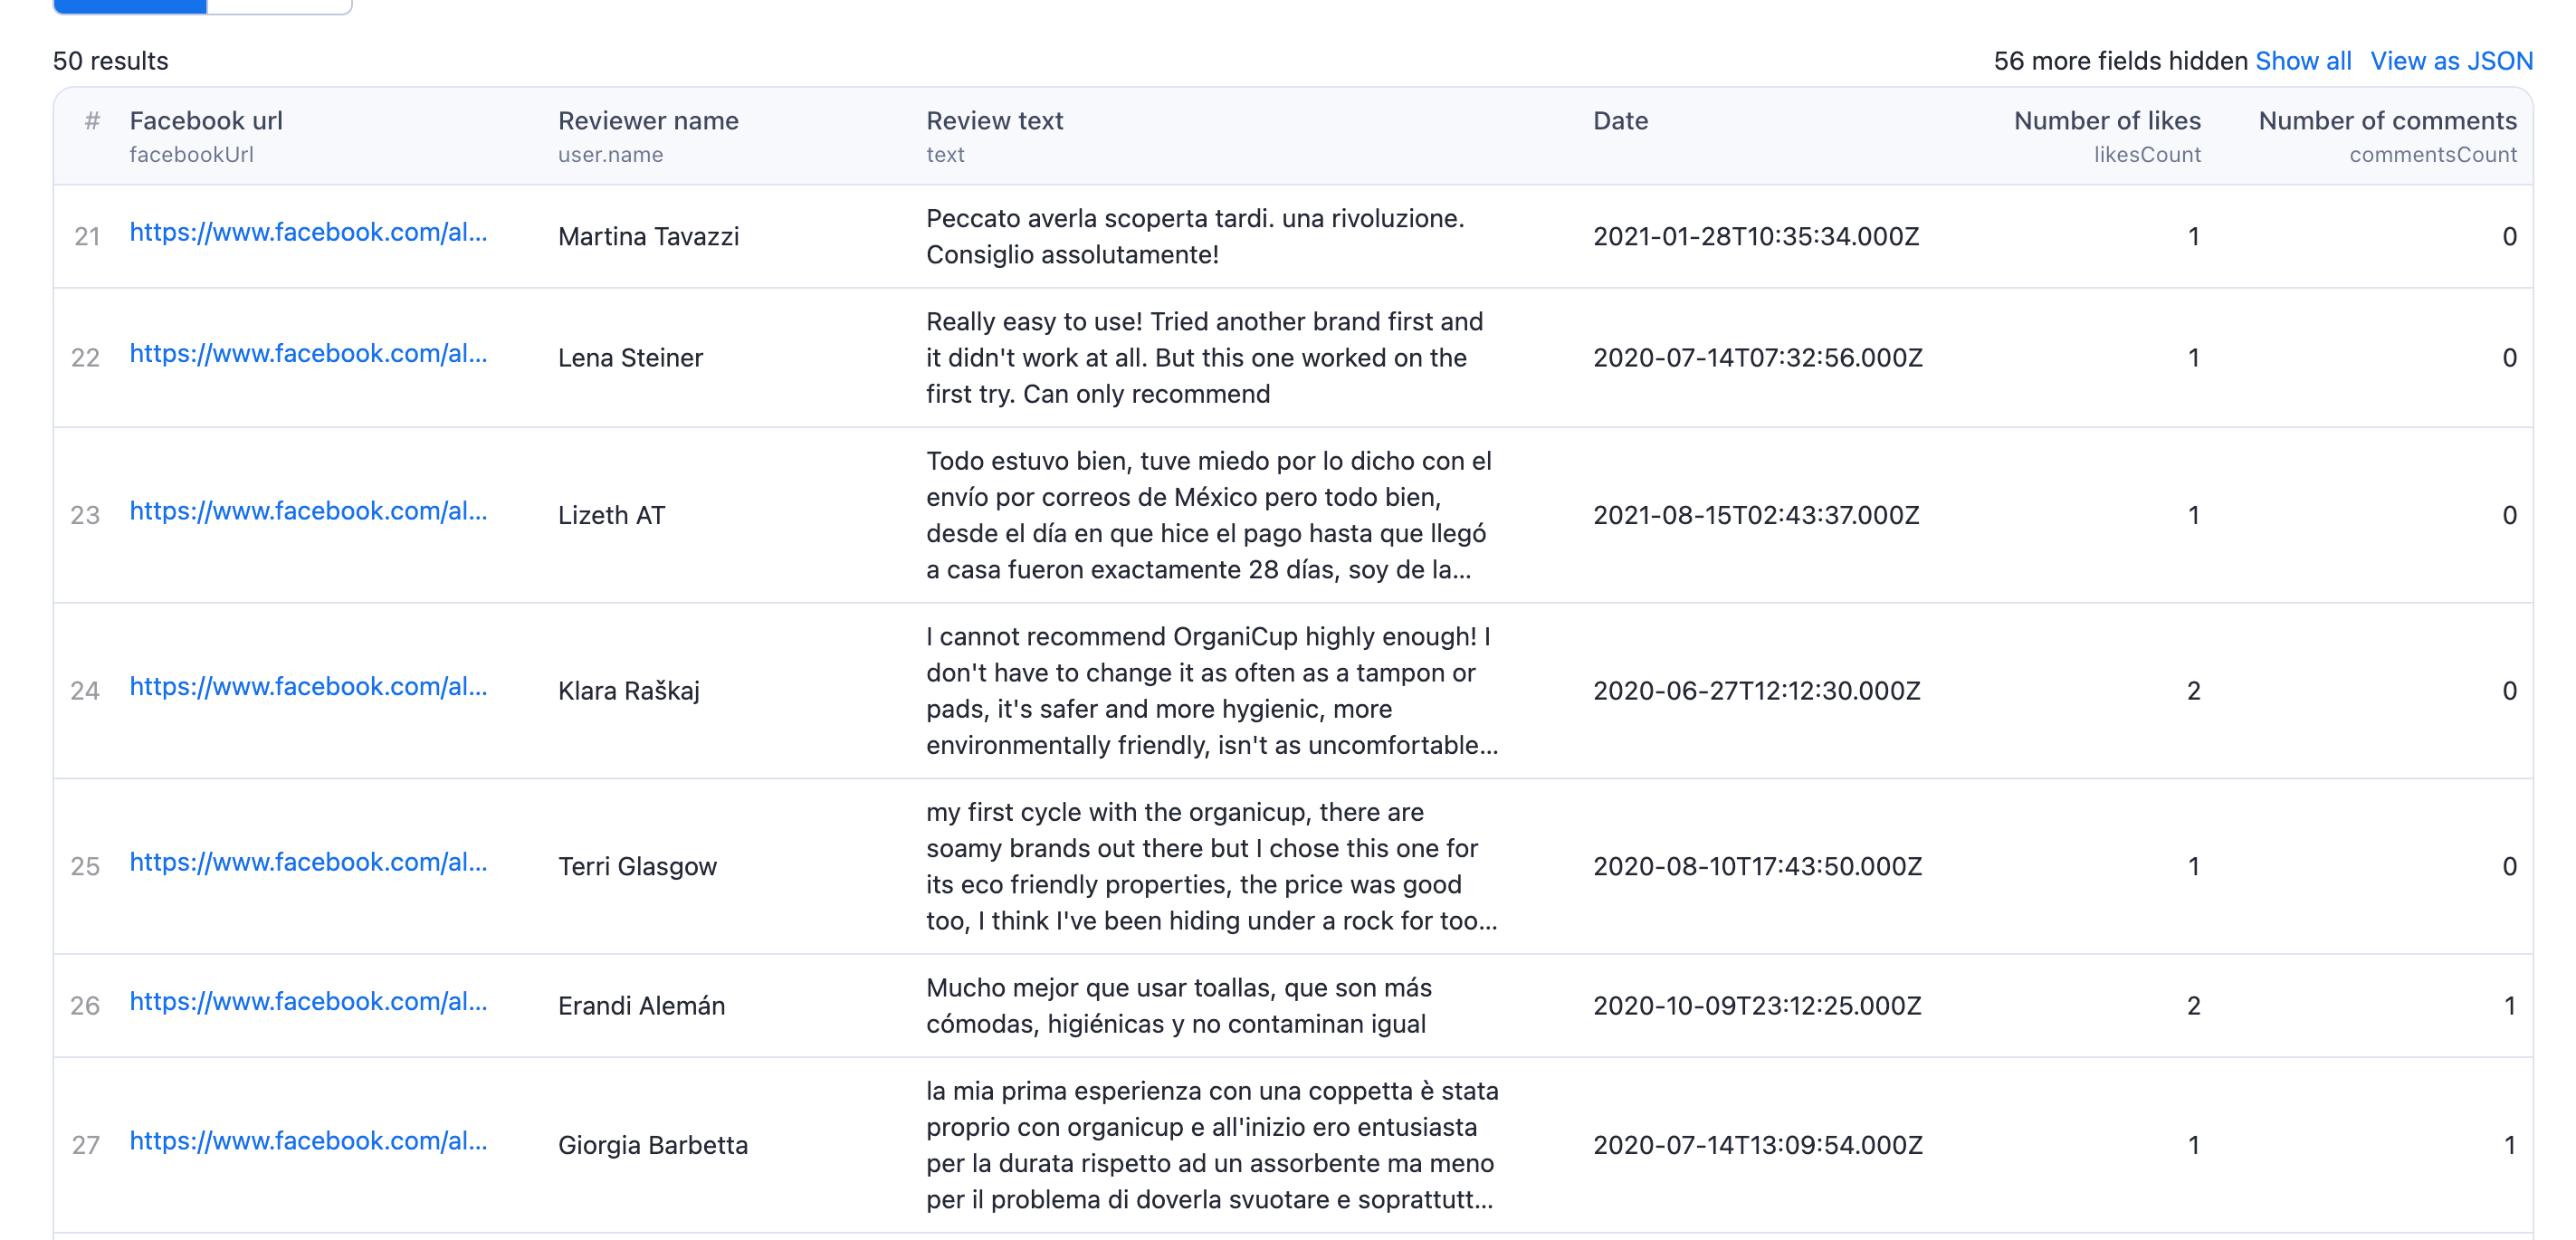Viewport: 2576px width, 1240px height.
Task: Select reviewer name 'Erandi Alemán'
Action: point(641,1006)
